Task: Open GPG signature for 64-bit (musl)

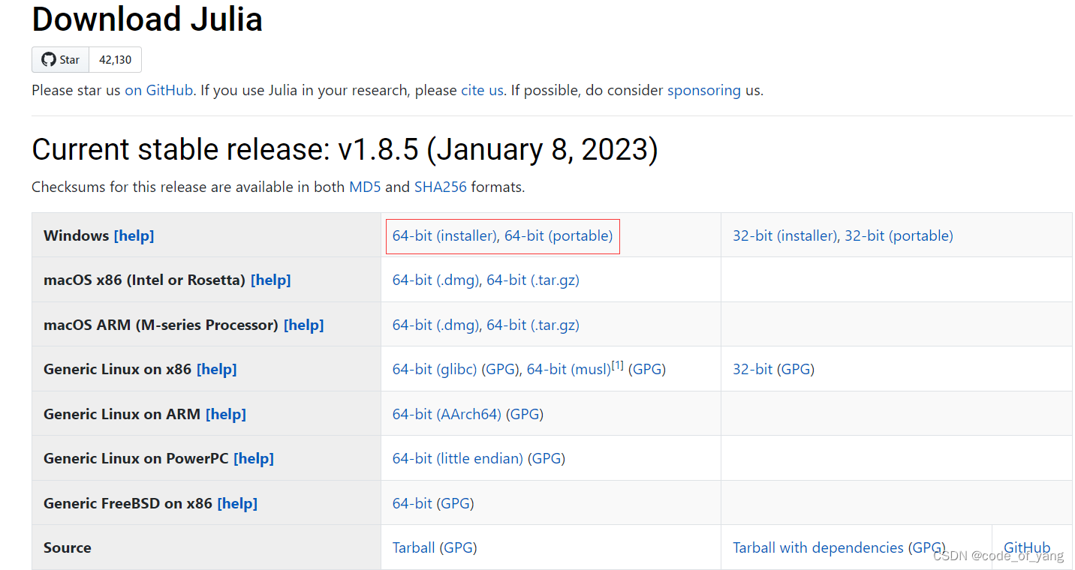Action: (648, 369)
